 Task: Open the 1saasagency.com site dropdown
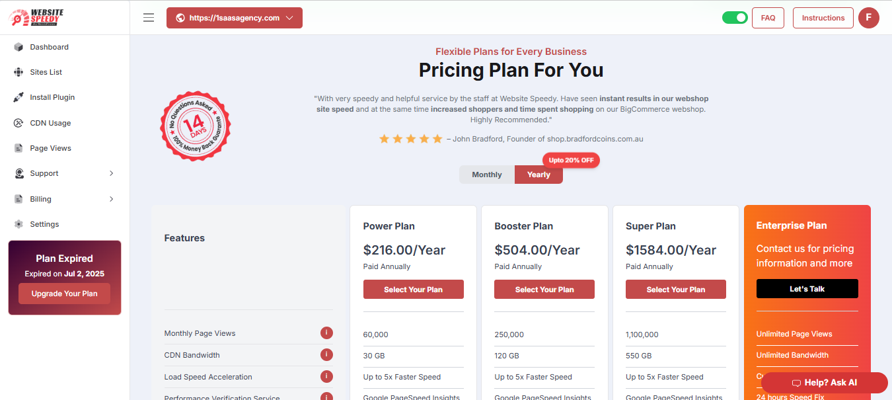pos(235,18)
